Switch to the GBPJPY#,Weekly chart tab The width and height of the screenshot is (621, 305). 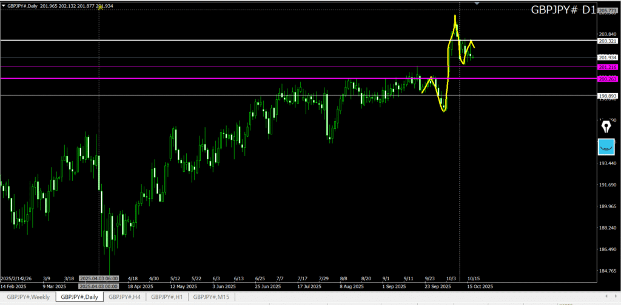tap(29, 297)
